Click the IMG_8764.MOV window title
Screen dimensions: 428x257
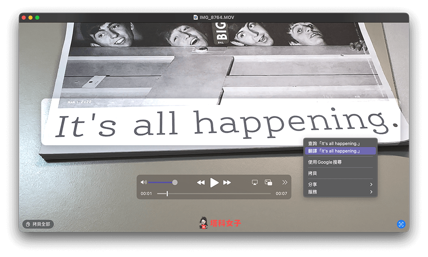(x=217, y=17)
